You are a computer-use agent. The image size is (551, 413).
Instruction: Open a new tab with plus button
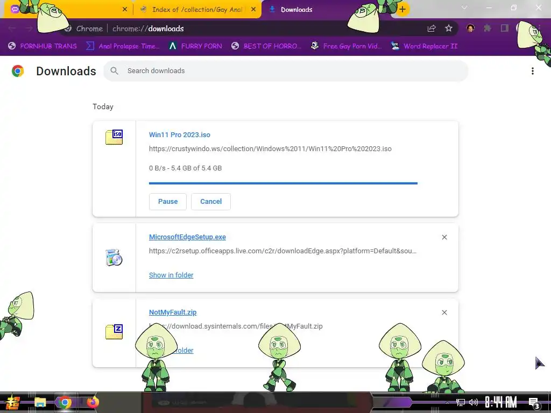coord(402,9)
